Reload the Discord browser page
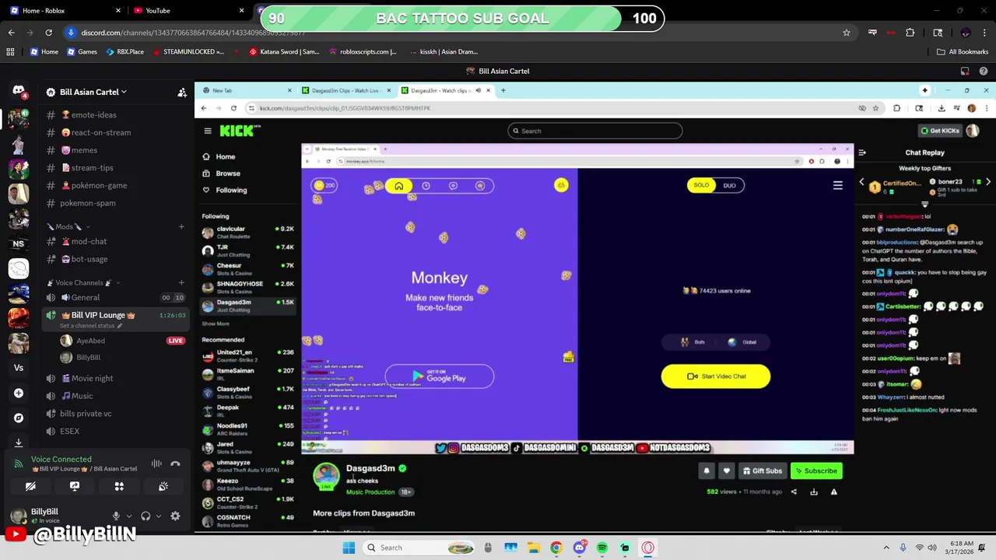The height and width of the screenshot is (560, 996). pos(48,33)
